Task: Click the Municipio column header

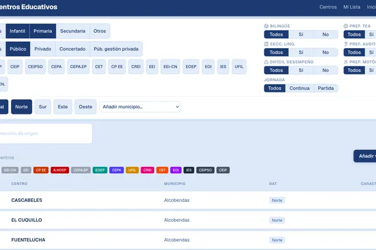Action: (x=175, y=184)
